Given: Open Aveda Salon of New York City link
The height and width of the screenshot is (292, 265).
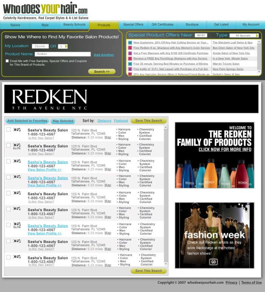Looking at the screenshot, I should pos(231,53).
